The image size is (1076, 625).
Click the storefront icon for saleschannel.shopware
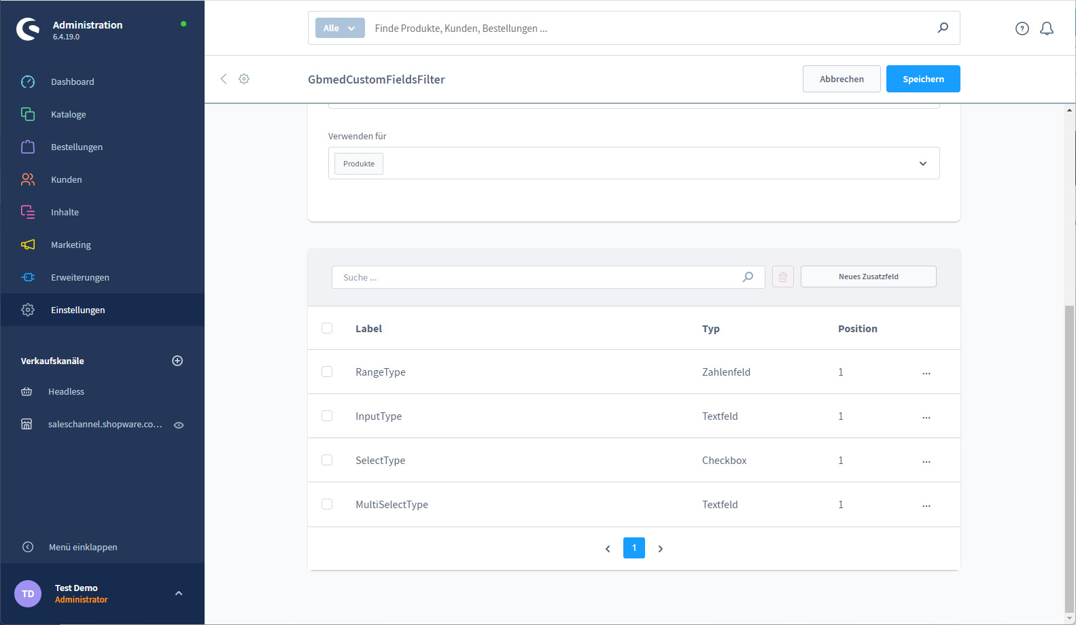[x=27, y=424]
